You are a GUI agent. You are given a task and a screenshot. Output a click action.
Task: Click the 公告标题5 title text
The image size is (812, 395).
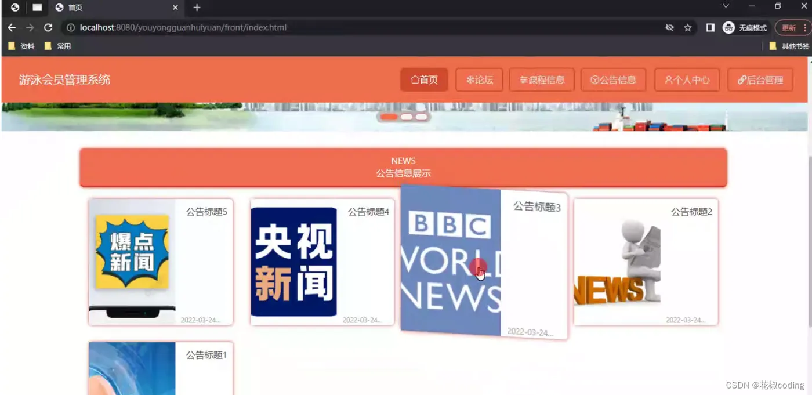[x=206, y=212]
